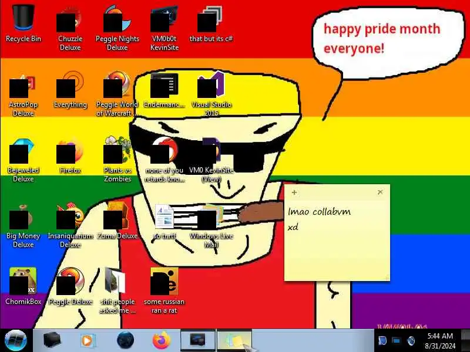The width and height of the screenshot is (470, 352).
Task: Open the network tray icon
Action: tap(396, 341)
